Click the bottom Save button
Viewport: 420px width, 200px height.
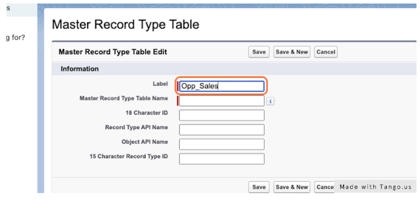[259, 187]
